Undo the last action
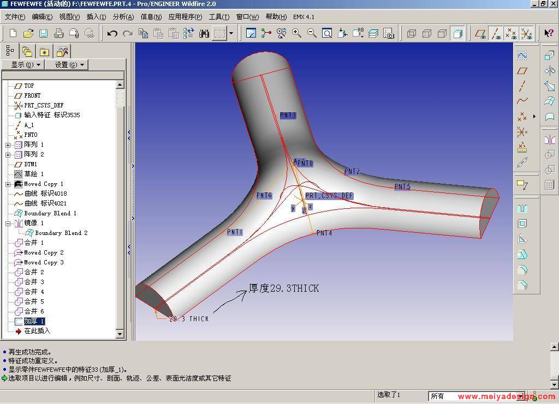Viewport: 559px width, 404px height. [x=112, y=33]
